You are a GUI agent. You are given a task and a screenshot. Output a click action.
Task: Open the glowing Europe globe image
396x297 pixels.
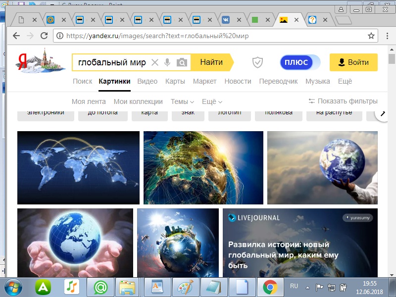pyautogui.click(x=203, y=168)
